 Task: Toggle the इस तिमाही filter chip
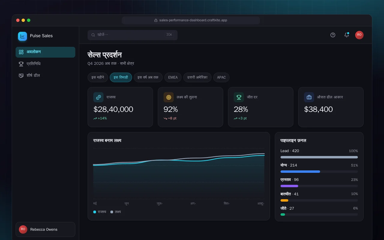click(x=121, y=77)
